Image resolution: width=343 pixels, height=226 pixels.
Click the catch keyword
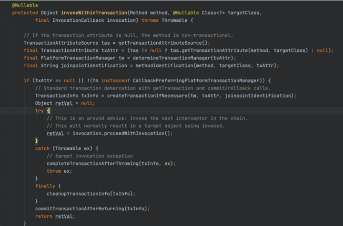[42, 148]
